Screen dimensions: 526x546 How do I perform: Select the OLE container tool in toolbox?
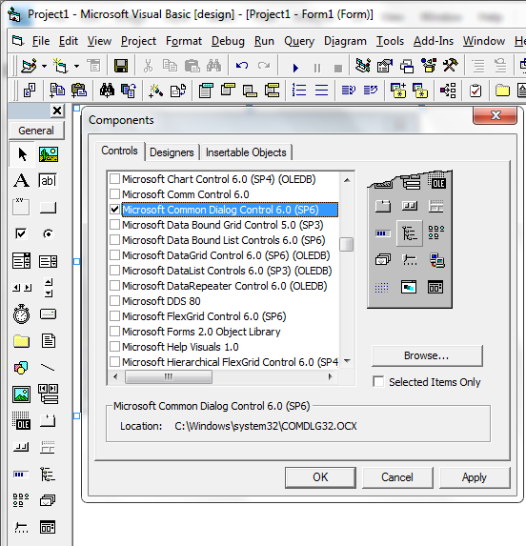tap(21, 420)
